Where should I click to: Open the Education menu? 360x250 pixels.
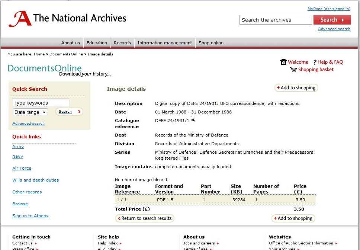pyautogui.click(x=97, y=43)
